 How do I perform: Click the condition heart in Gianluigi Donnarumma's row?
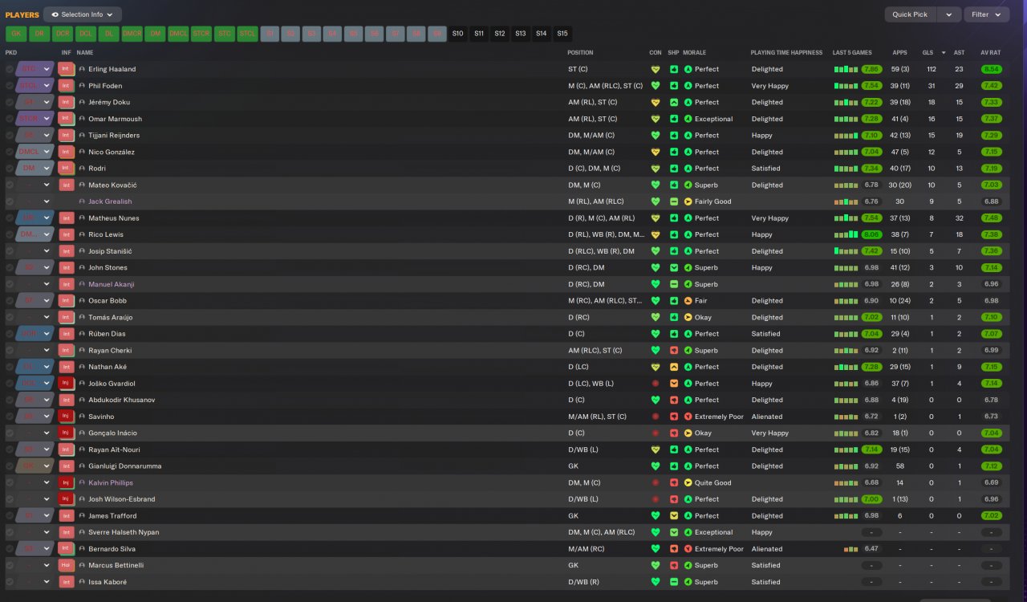656,466
